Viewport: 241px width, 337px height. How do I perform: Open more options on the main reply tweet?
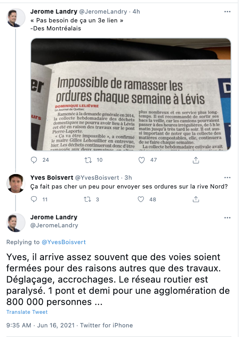tap(227, 218)
